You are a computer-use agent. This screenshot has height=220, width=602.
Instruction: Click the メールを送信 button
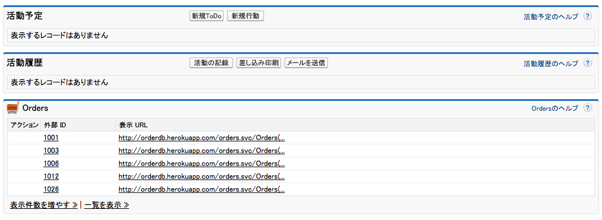tap(306, 63)
